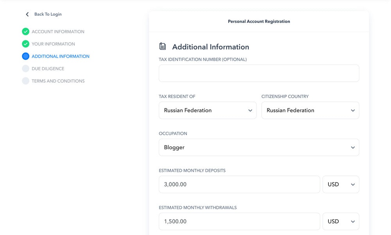Click the Estimated Monthly Deposits amount field
The image size is (391, 235).
pyautogui.click(x=239, y=184)
